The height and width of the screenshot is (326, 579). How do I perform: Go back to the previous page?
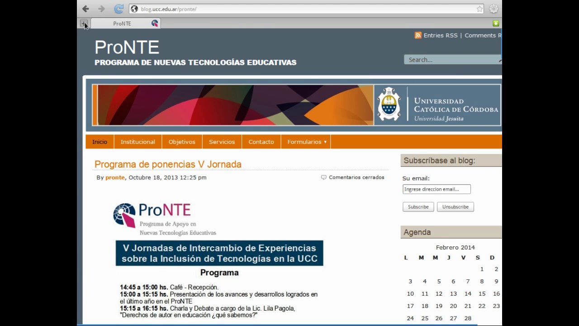(x=85, y=9)
